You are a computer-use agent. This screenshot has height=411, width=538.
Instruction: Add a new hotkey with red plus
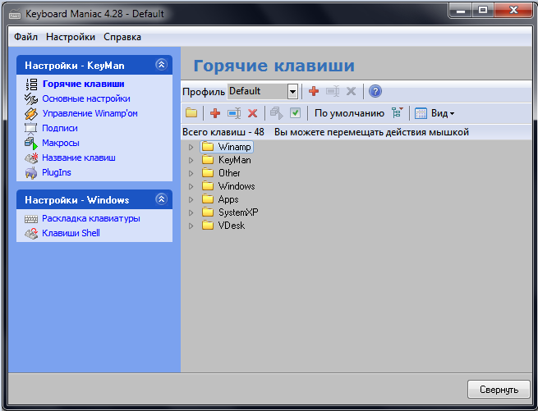click(x=215, y=112)
